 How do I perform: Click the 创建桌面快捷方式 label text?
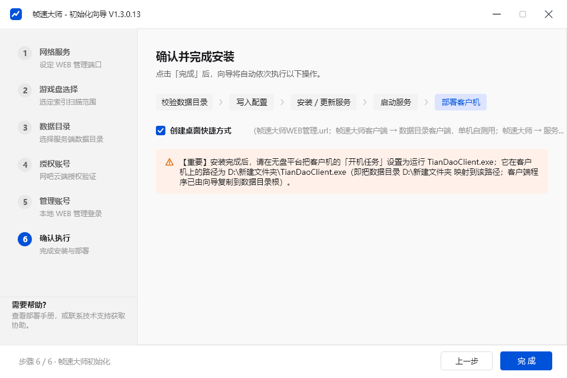coord(201,131)
